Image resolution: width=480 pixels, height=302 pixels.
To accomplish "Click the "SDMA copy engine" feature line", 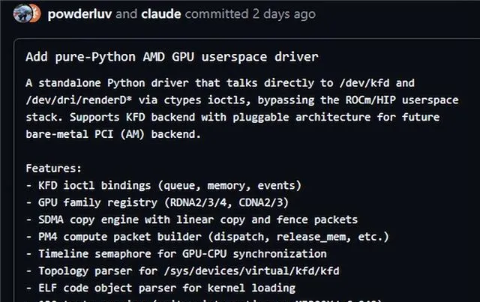I will (x=192, y=220).
